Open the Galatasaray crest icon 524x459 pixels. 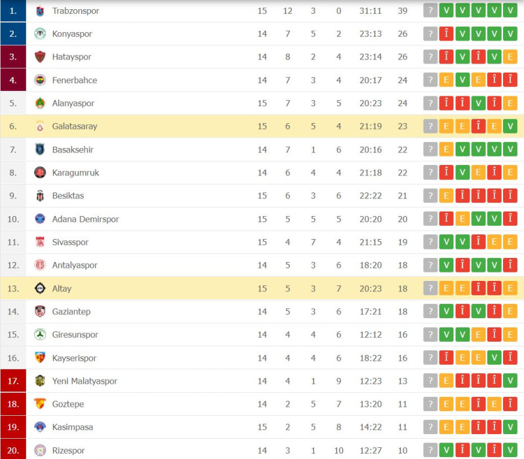pyautogui.click(x=40, y=126)
